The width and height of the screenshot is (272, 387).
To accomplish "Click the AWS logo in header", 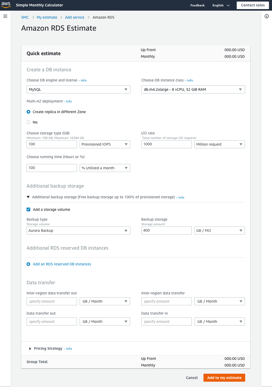I will (6, 5).
